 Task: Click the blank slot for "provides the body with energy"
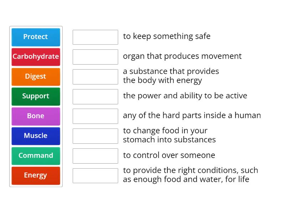[x=95, y=77]
